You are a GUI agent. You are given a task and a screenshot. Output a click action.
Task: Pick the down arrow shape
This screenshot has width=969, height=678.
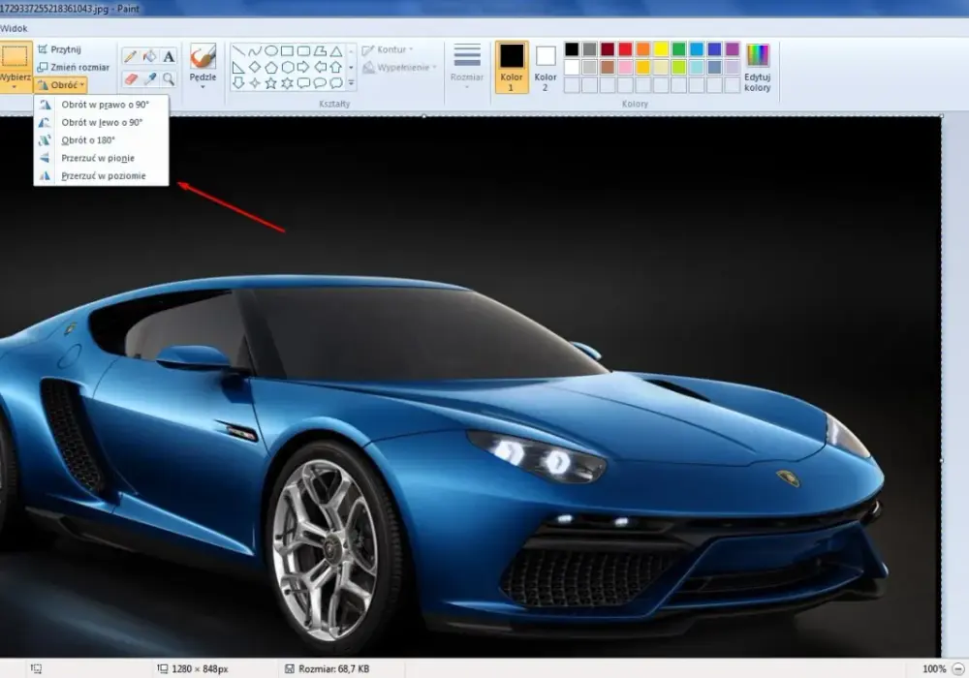point(238,82)
